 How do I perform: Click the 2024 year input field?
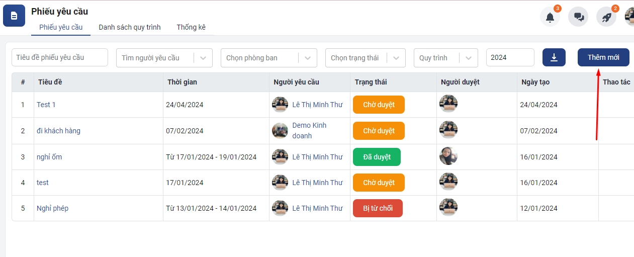[510, 57]
